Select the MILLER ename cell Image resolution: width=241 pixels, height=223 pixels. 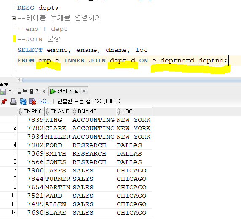(58, 137)
